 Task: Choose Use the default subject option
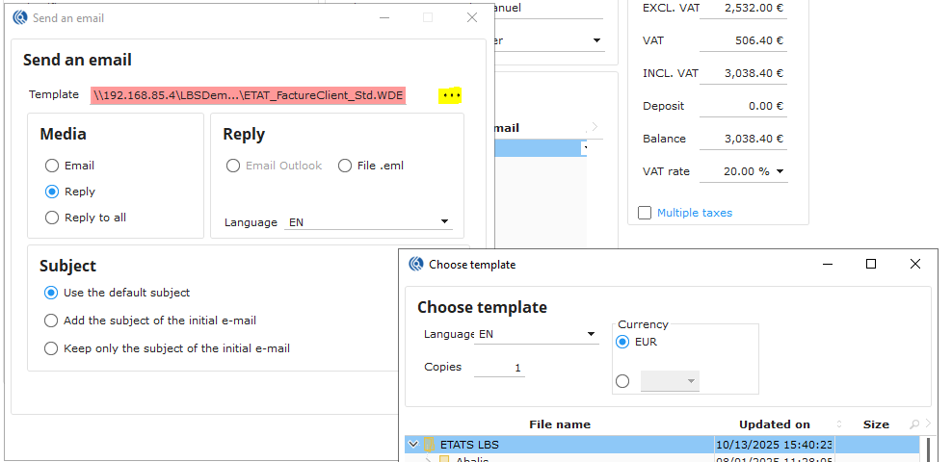51,293
